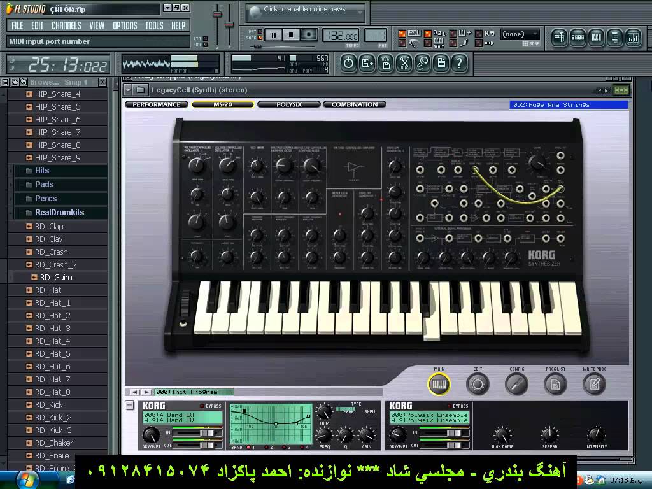Click the undo history round icon
The height and width of the screenshot is (489, 652).
tap(348, 64)
